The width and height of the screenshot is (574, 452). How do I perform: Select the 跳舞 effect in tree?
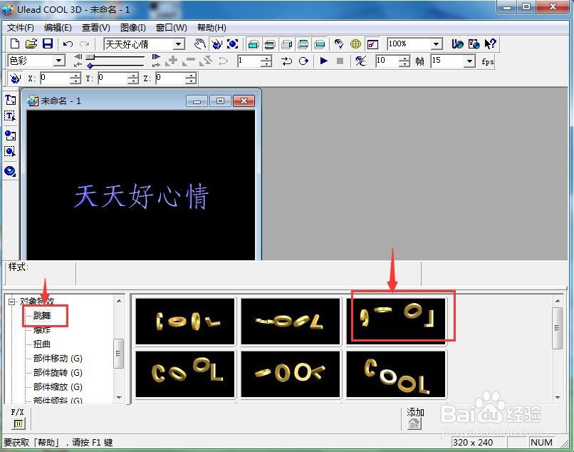(42, 316)
